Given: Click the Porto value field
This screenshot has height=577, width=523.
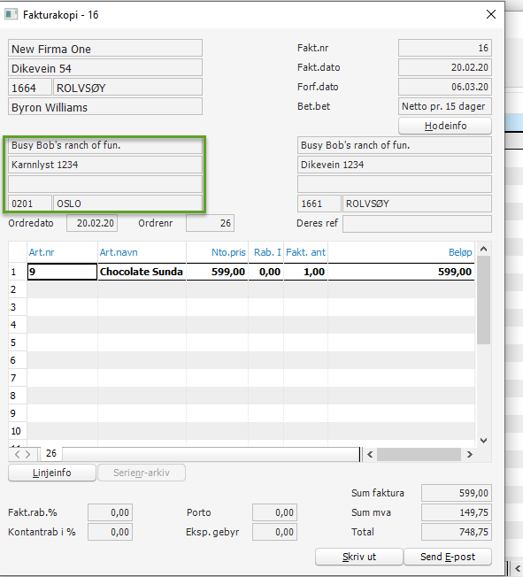Looking at the screenshot, I should (274, 512).
